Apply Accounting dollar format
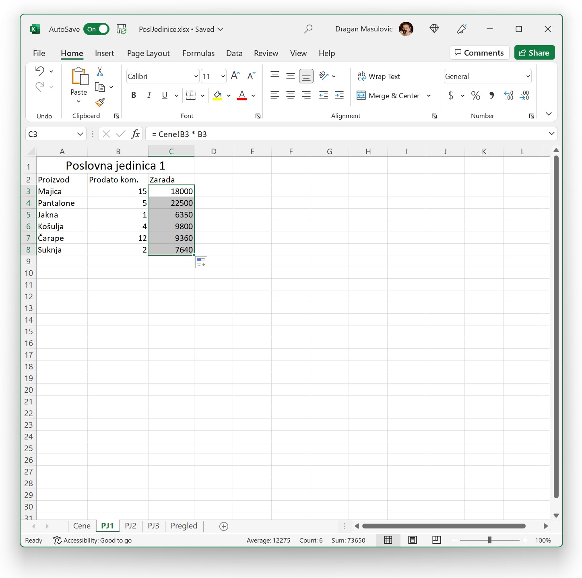This screenshot has width=582, height=578. (451, 95)
